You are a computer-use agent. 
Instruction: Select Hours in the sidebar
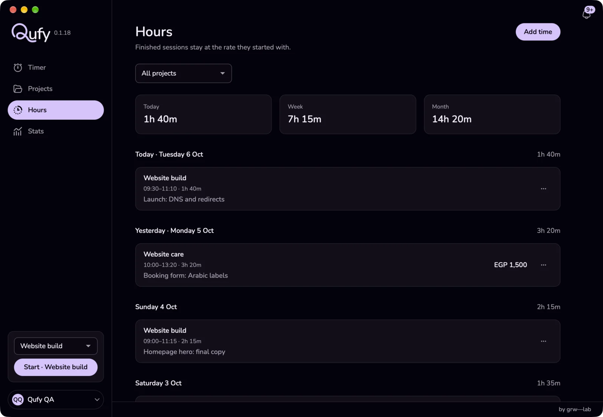(56, 110)
